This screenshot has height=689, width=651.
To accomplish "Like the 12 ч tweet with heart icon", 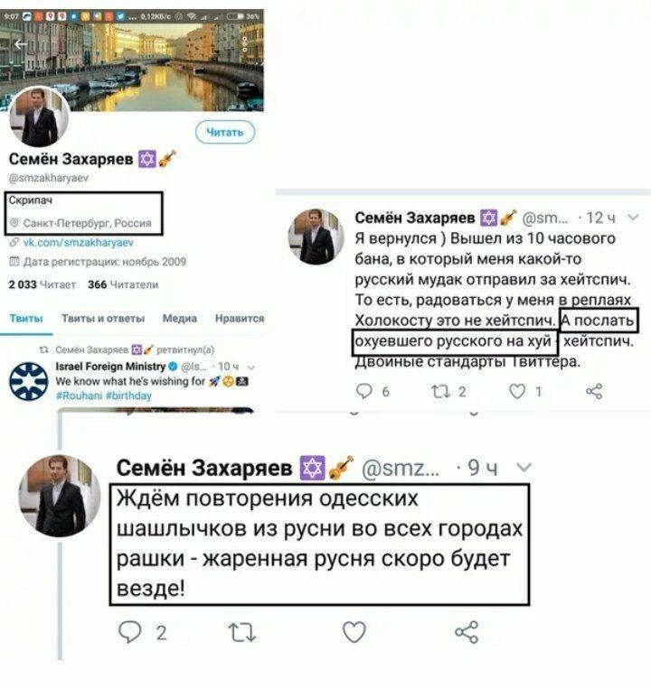I will pos(517,391).
